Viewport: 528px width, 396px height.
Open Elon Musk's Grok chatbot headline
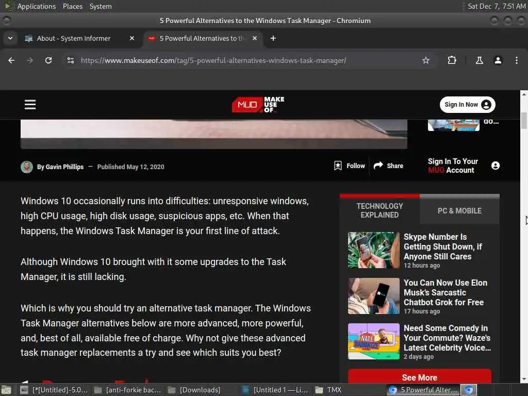click(445, 292)
